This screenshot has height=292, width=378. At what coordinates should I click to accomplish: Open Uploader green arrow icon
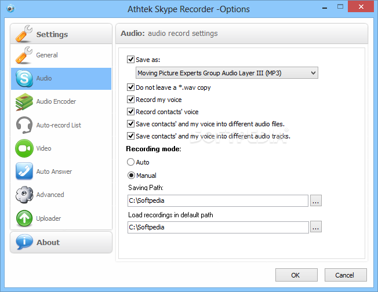click(24, 218)
